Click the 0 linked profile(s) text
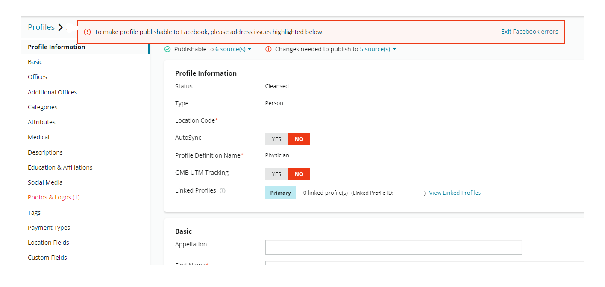 click(x=326, y=193)
